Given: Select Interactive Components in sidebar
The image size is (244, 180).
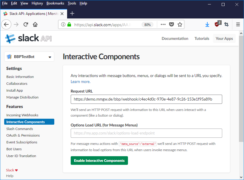Looking at the screenshot, I should tap(29, 122).
